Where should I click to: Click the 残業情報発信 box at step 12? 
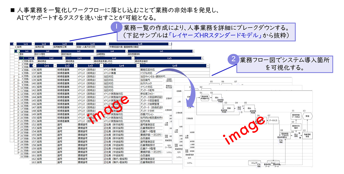coord(307,135)
